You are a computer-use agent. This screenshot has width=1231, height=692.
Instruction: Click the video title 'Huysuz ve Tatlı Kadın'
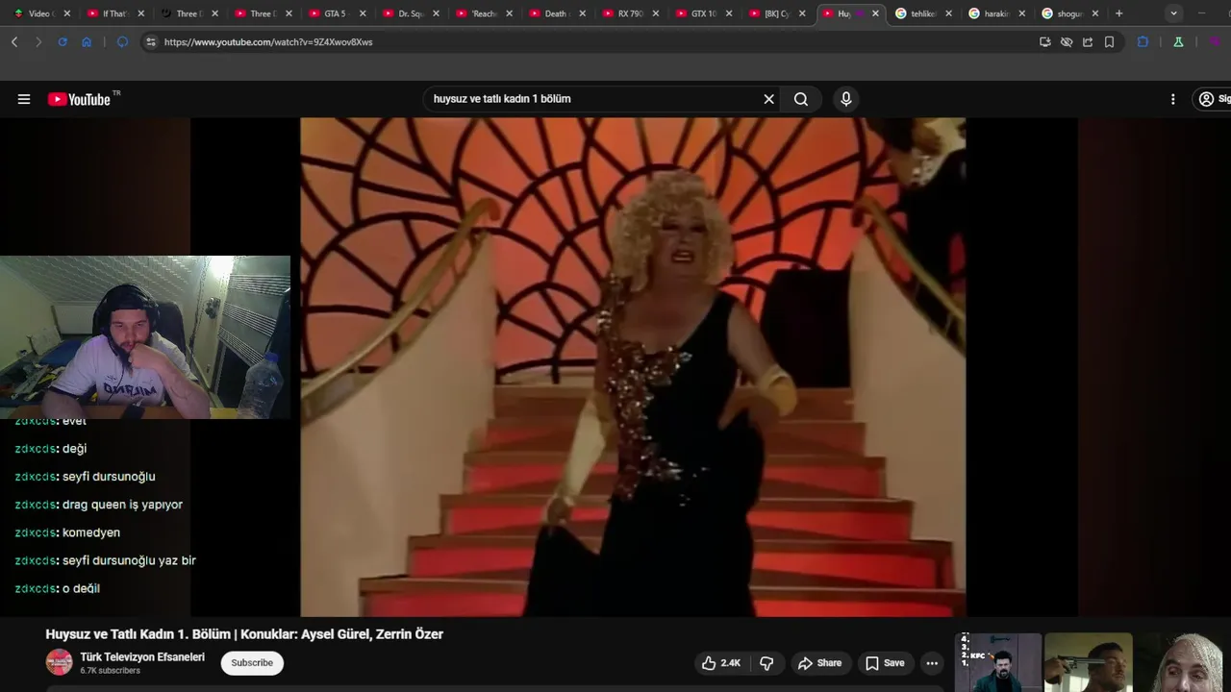pyautogui.click(x=244, y=634)
